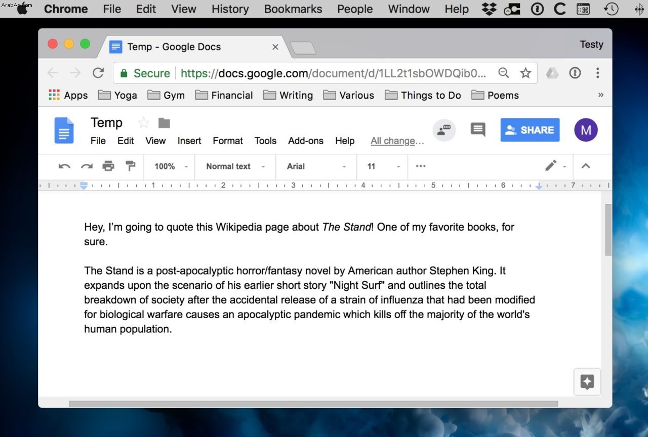Image resolution: width=648 pixels, height=437 pixels.
Task: Open the Arial font dropdown
Action: [x=316, y=166]
